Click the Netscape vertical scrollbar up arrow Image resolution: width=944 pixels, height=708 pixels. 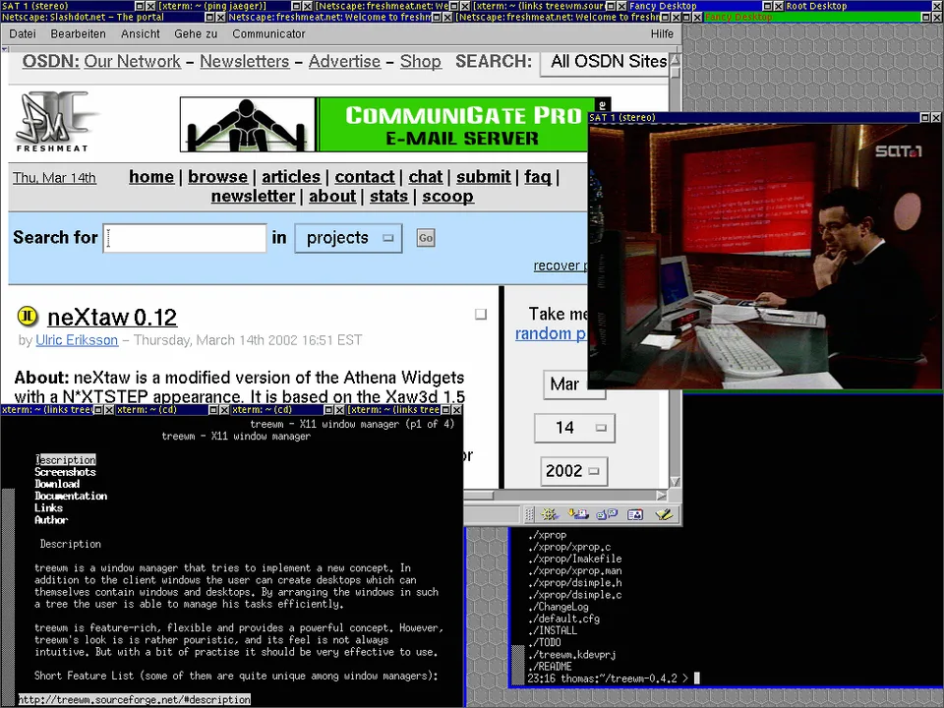click(x=675, y=59)
